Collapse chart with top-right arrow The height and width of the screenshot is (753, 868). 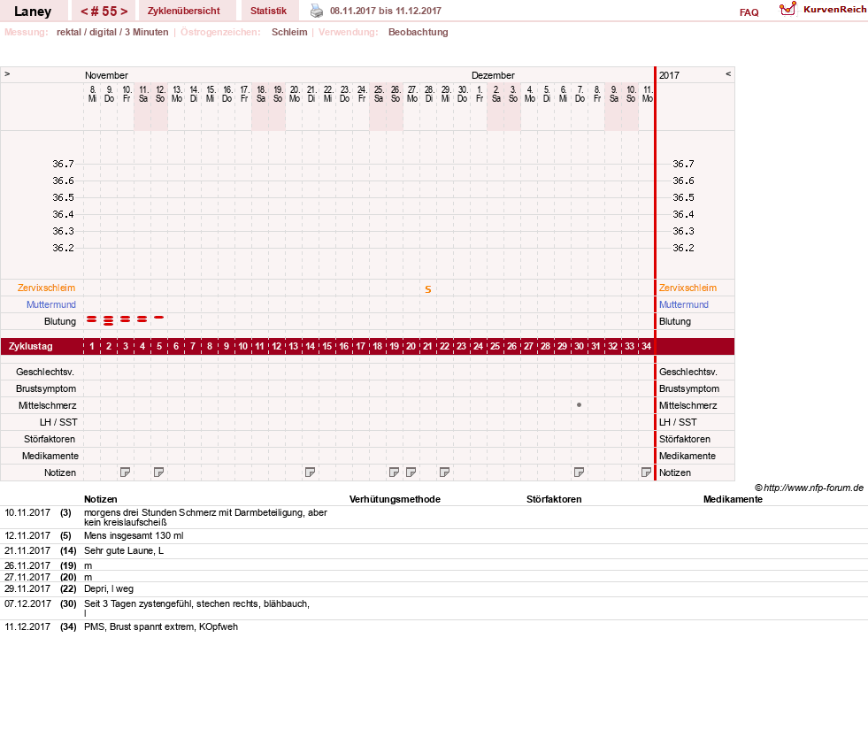(x=728, y=73)
